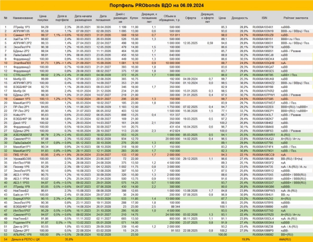Select the offer date '29.12.2025'
The height and width of the screenshot is (242, 313).
pyautogui.click(x=190, y=159)
